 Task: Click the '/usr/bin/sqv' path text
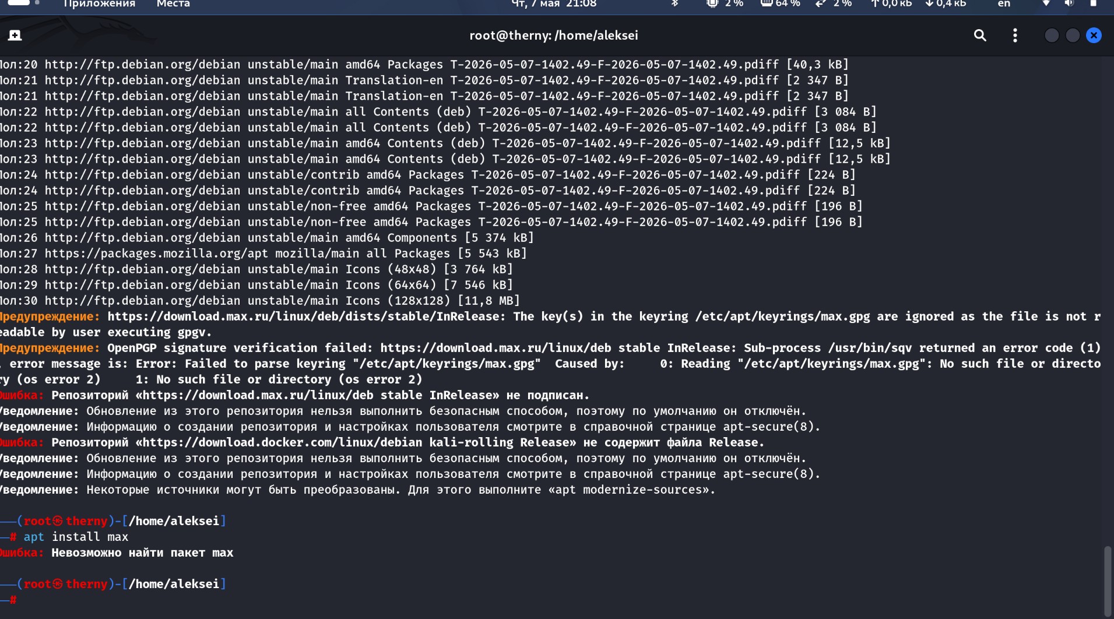coord(870,348)
